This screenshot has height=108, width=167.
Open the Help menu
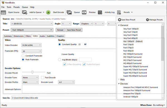pos(32,7)
